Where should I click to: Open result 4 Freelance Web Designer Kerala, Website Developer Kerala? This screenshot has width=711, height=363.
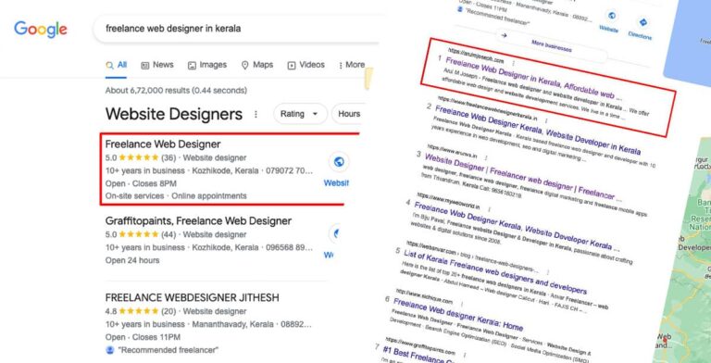pyautogui.click(x=517, y=227)
